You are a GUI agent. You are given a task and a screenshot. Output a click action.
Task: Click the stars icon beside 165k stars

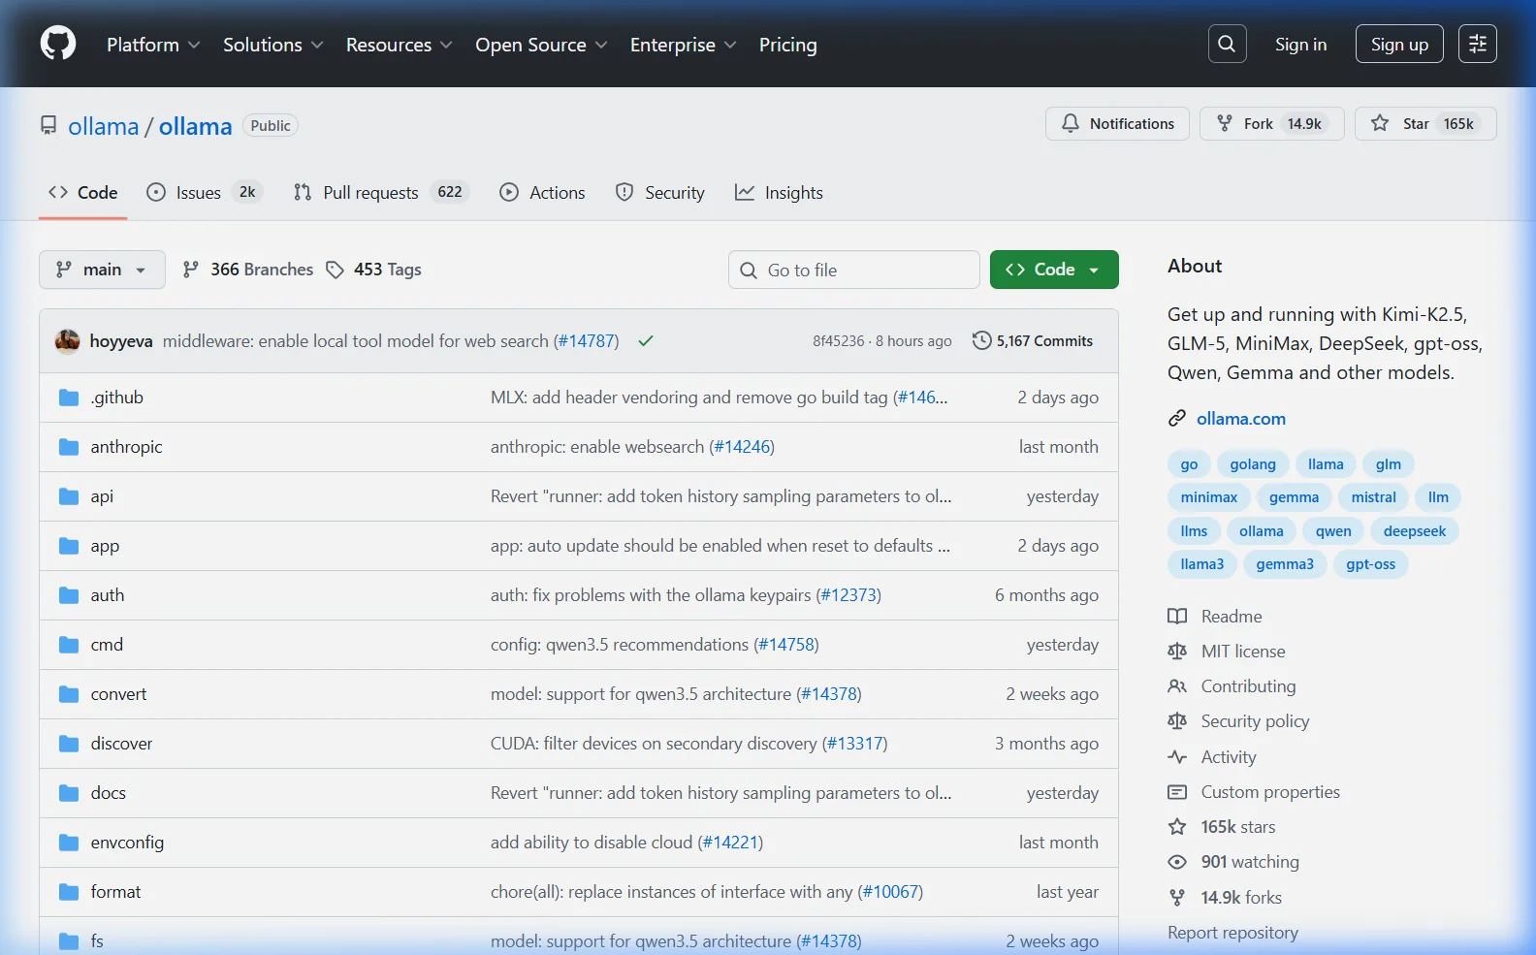click(x=1177, y=826)
